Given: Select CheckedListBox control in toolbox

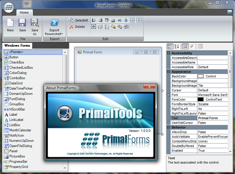Looking at the screenshot, I should coord(21,68).
